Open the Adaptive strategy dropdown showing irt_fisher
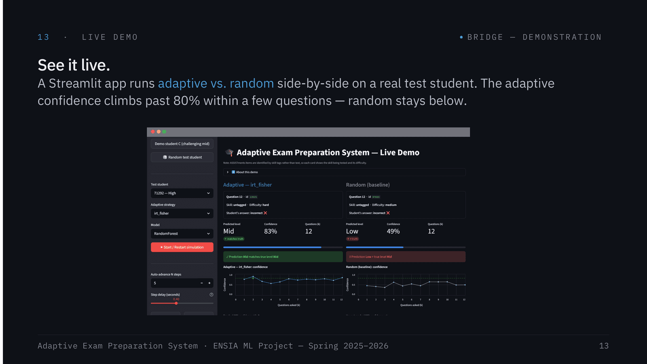Image resolution: width=647 pixels, height=364 pixels. (x=182, y=214)
